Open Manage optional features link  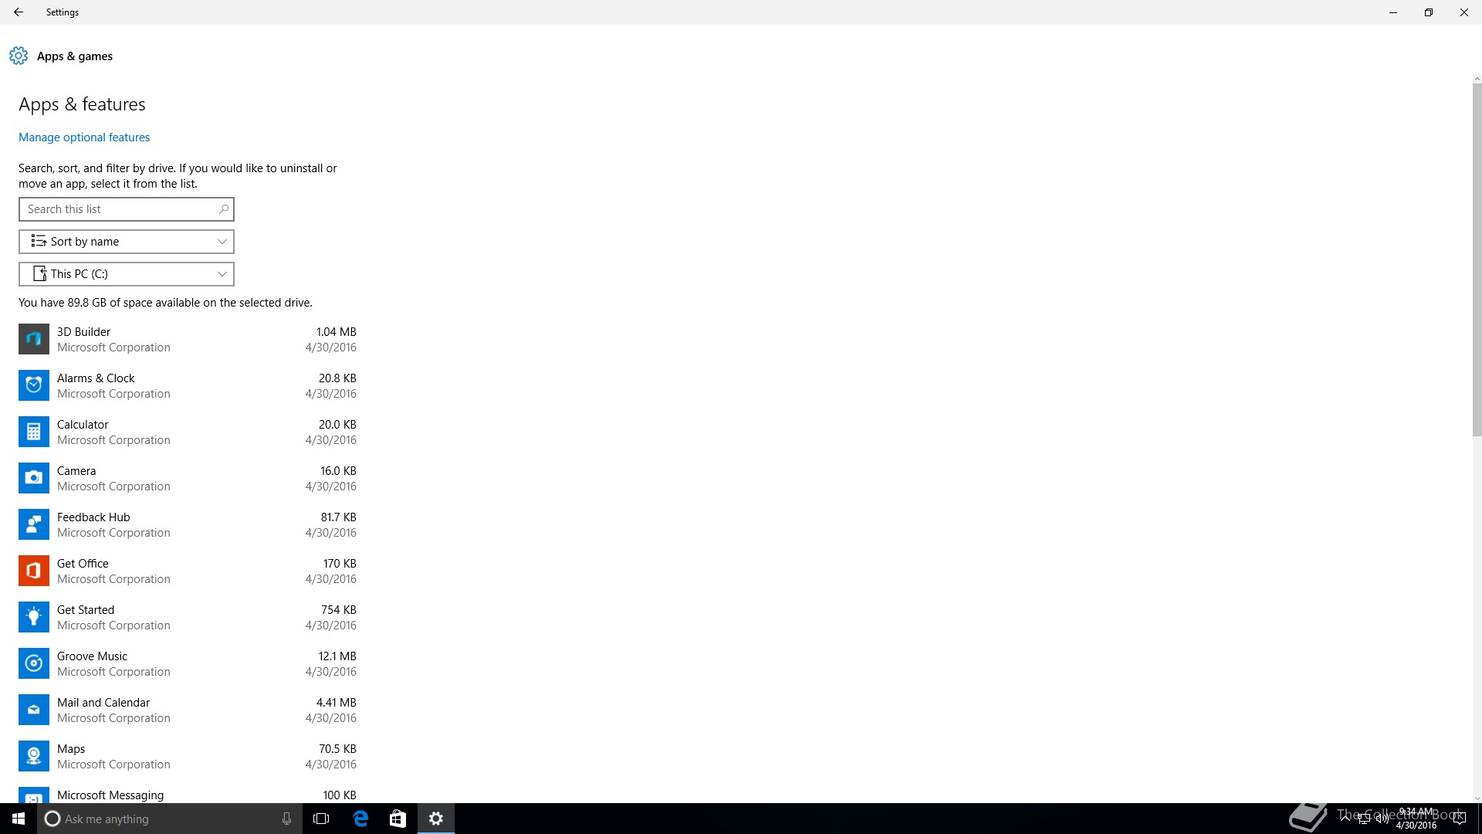84,137
